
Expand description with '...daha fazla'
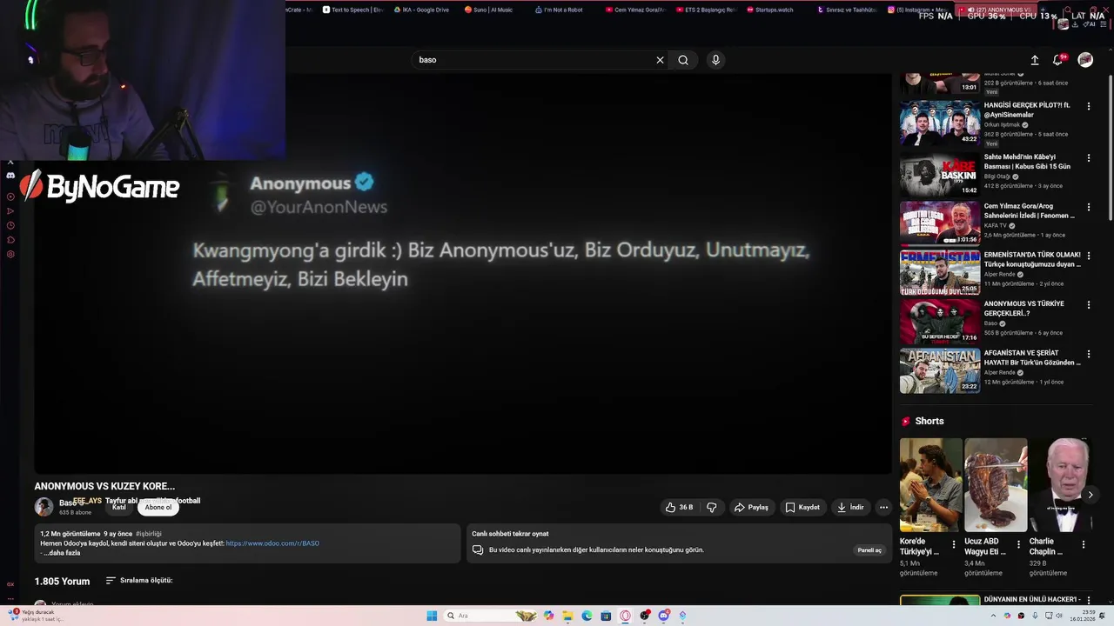[62, 553]
